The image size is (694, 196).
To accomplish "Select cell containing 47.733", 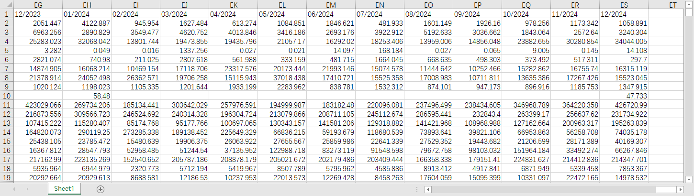I will [x=624, y=96].
